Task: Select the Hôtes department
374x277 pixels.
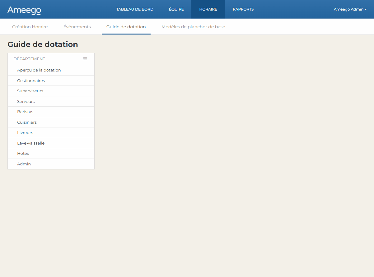Action: [x=23, y=154]
